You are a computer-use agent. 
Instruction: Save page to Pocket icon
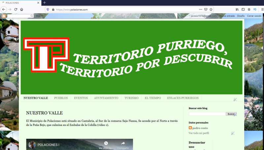pyautogui.click(x=206, y=10)
